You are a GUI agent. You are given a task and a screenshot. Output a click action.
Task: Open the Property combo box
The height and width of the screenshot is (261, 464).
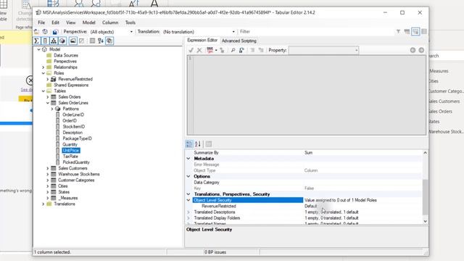click(x=324, y=50)
